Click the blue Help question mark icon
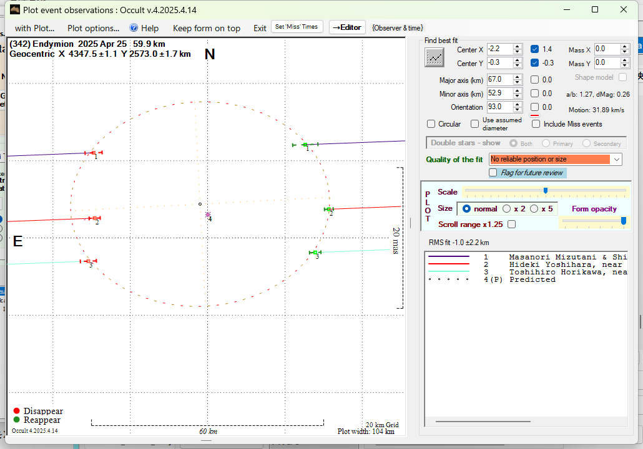Viewport: 643px width, 449px height. coord(134,28)
